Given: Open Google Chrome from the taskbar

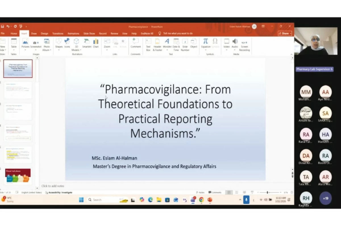Looking at the screenshot, I should point(201,200).
